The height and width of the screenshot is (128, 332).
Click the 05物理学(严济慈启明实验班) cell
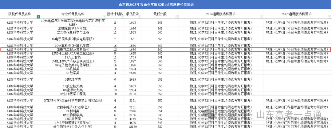[x=73, y=61]
